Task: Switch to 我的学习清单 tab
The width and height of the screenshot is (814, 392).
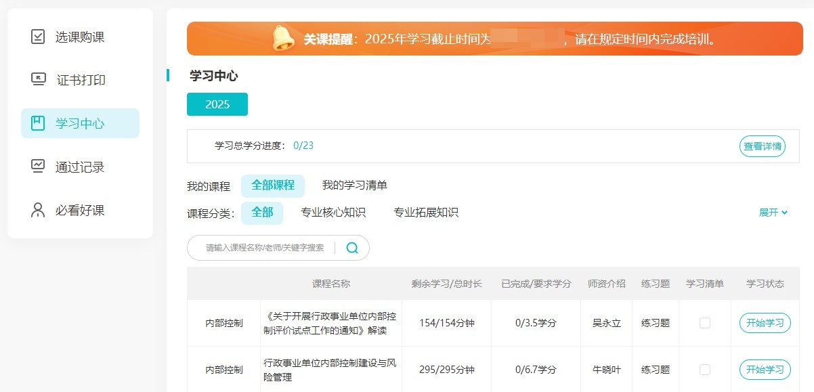Action: (354, 186)
